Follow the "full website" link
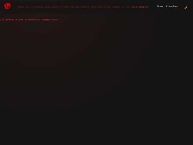Viewport: 193px width, 145px height. pos(140,7)
